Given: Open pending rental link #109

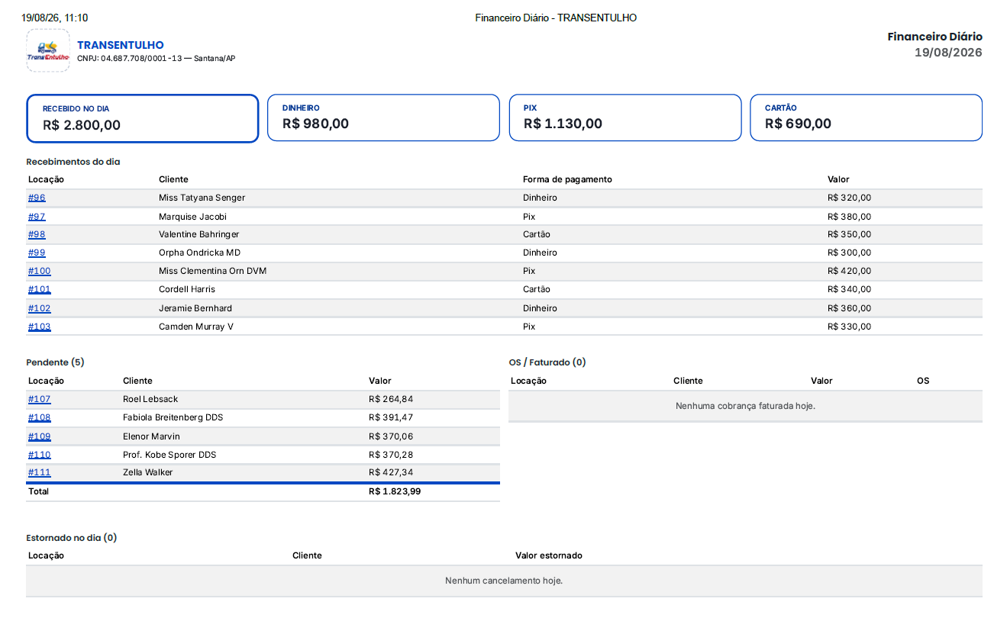Looking at the screenshot, I should [40, 436].
